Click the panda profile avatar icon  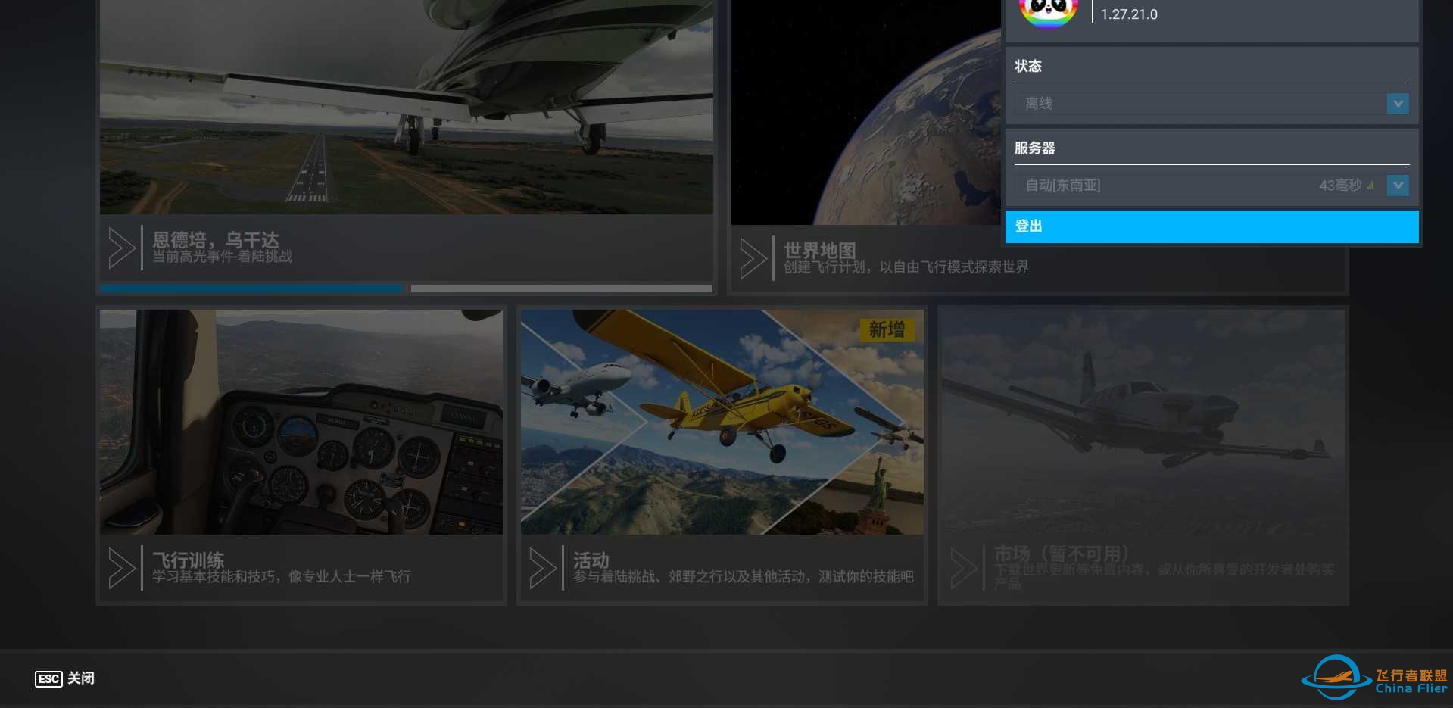coord(1049,12)
